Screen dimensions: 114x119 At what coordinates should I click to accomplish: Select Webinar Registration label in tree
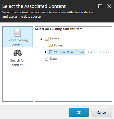69,52
